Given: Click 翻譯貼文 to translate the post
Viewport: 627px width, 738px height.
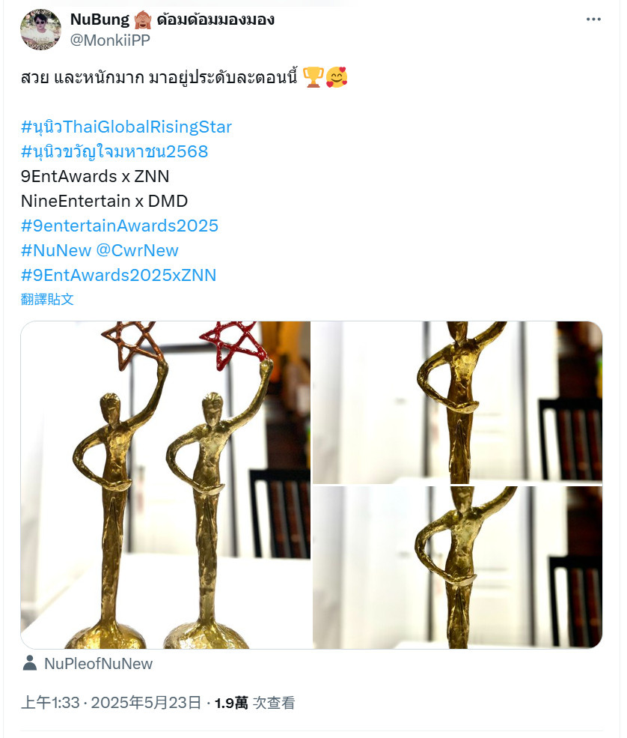Looking at the screenshot, I should pos(47,300).
